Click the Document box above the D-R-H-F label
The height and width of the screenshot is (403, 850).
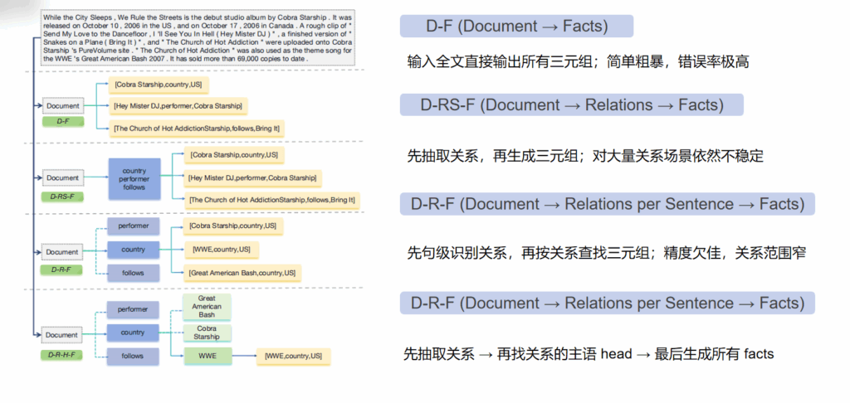pyautogui.click(x=62, y=335)
